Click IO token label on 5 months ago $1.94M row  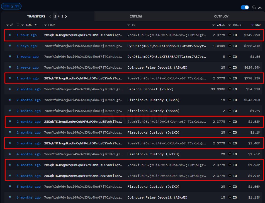[x=235, y=176]
